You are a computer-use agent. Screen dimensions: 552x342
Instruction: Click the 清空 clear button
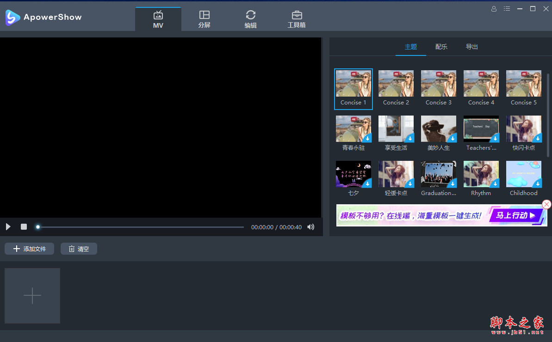79,249
